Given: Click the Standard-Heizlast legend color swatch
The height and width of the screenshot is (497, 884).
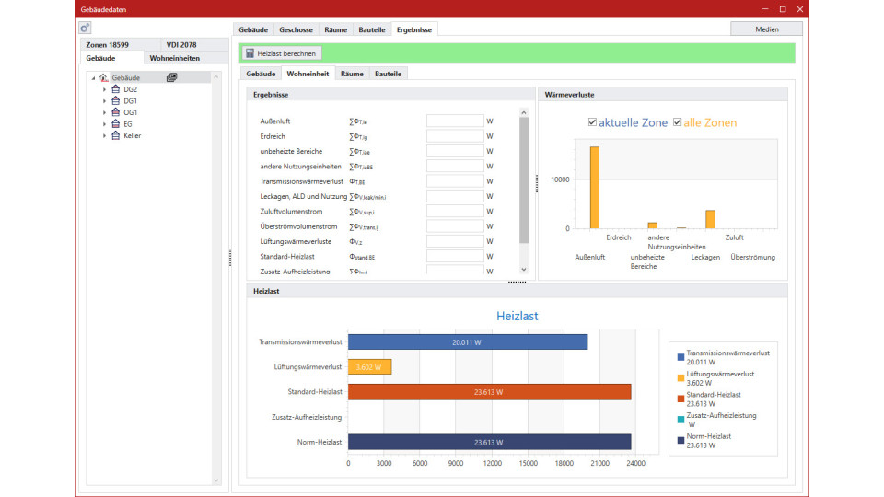Looking at the screenshot, I should coord(680,396).
